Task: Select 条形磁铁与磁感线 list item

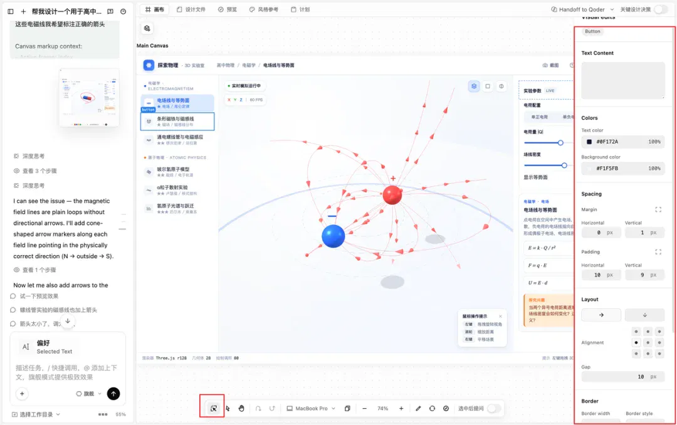Action: (177, 122)
